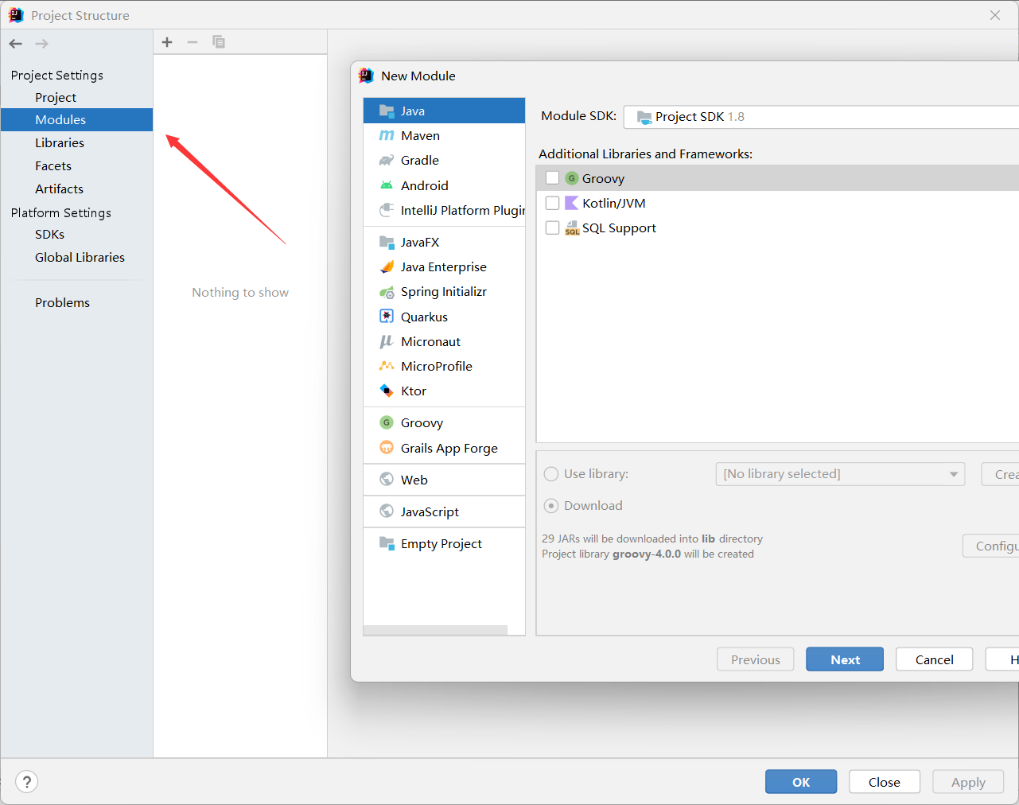Select Java module type
The width and height of the screenshot is (1019, 805).
(x=444, y=111)
